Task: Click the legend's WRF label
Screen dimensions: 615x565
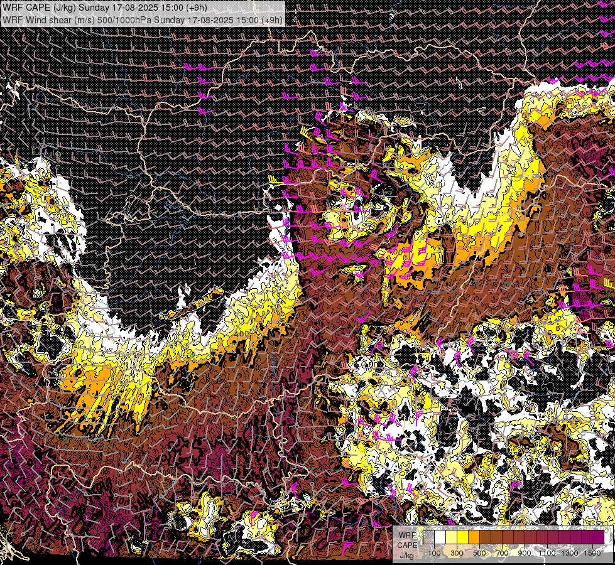Action: click(408, 535)
